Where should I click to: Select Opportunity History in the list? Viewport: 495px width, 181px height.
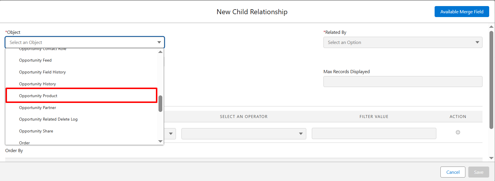37,84
